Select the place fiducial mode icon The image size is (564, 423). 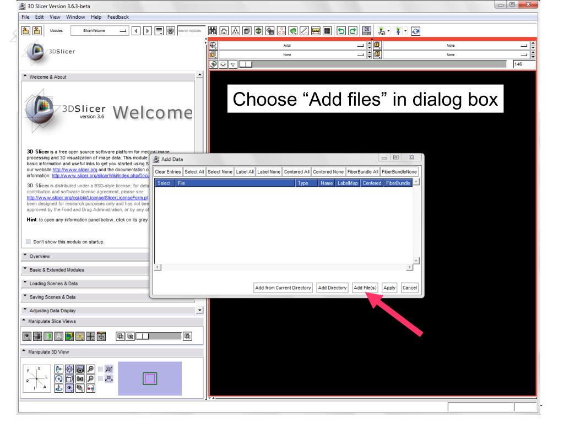[x=398, y=31]
